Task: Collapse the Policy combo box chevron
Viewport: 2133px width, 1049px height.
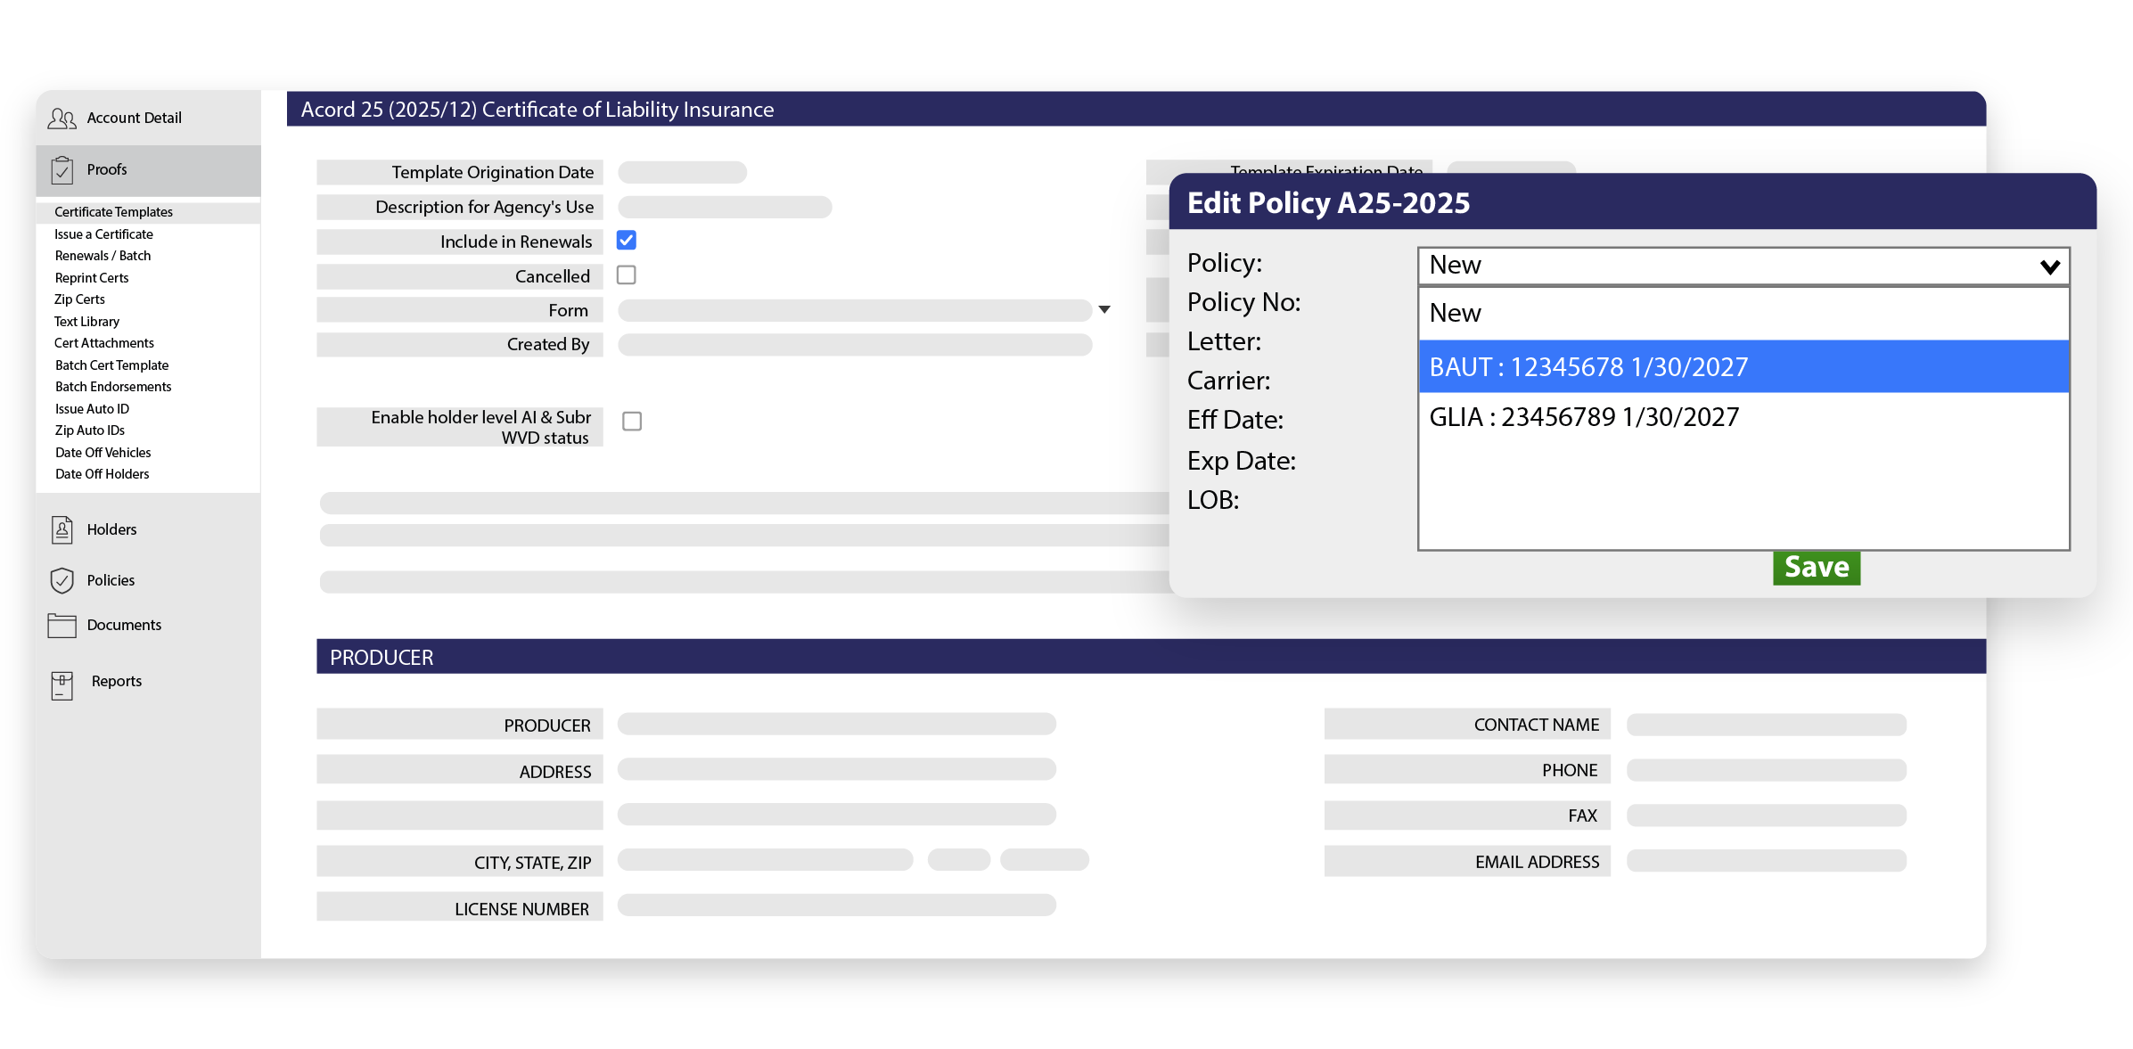Action: (x=2050, y=266)
